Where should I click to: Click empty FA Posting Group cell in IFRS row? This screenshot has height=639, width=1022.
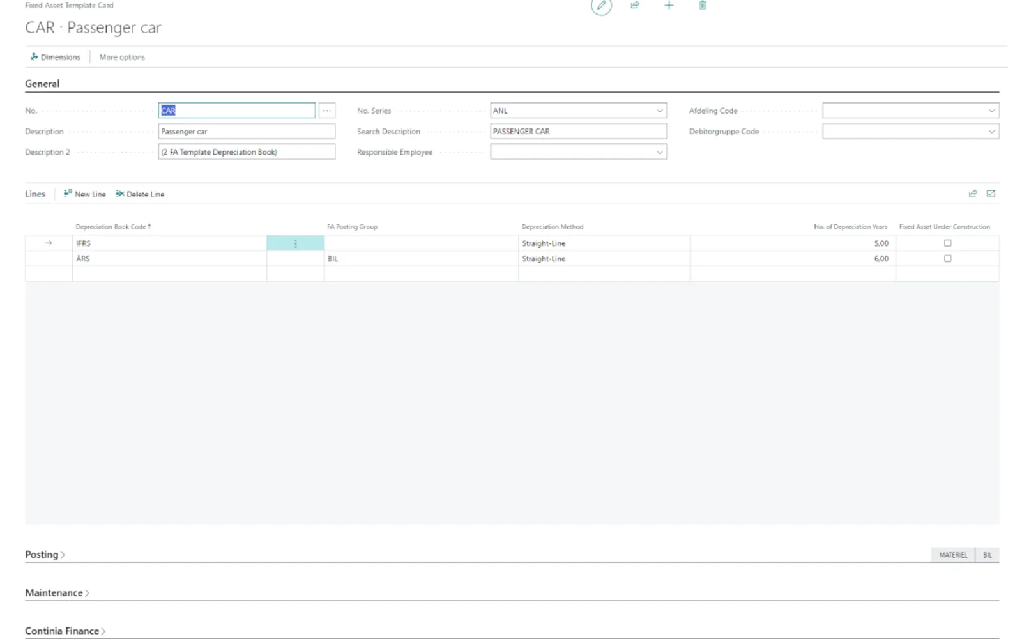421,243
